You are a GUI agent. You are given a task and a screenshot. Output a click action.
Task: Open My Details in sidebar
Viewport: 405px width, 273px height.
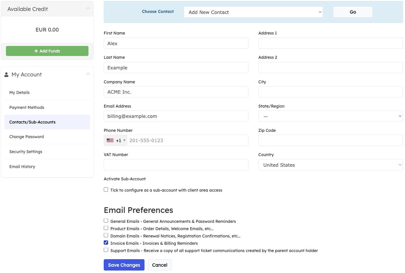coord(47,93)
